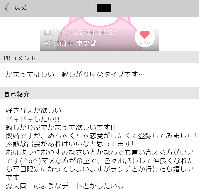Tap the 戻る back label
This screenshot has width=200, height=191.
(21, 7)
